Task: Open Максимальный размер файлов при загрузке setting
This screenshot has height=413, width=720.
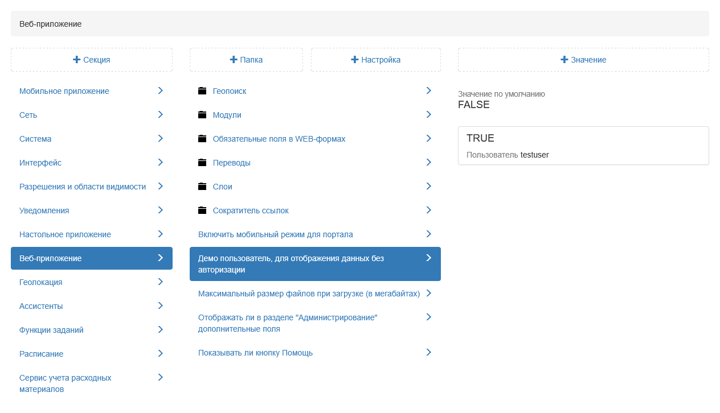Action: pyautogui.click(x=309, y=294)
